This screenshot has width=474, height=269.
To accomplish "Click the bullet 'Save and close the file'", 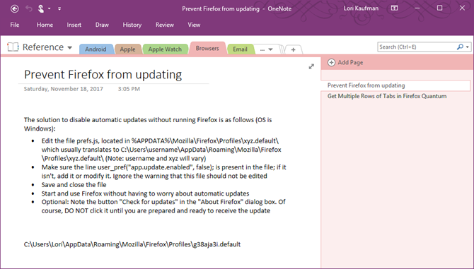I will pos(74,184).
